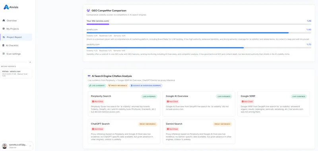Click the 'seobility.com' competitor name
This screenshot has height=151, width=318.
[x=93, y=44]
